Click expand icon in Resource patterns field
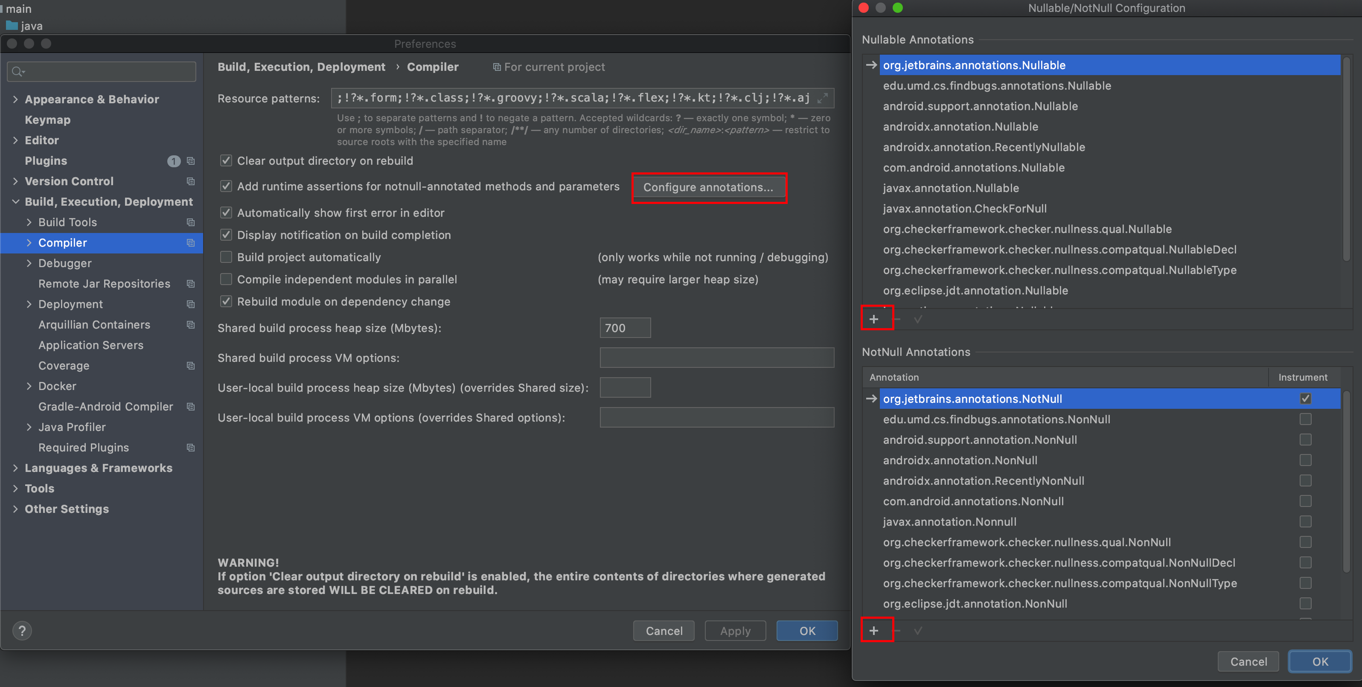Image resolution: width=1362 pixels, height=687 pixels. coord(822,98)
